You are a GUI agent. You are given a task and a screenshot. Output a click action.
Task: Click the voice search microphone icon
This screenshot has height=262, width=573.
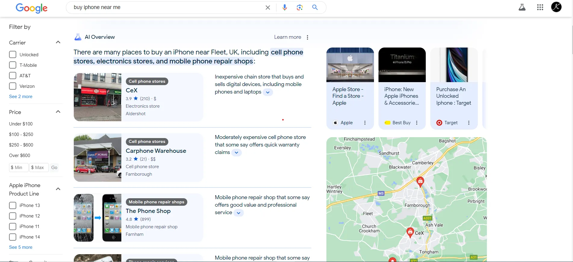click(x=285, y=8)
